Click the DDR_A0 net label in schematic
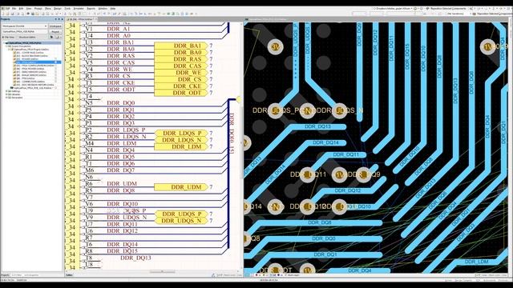 point(119,35)
